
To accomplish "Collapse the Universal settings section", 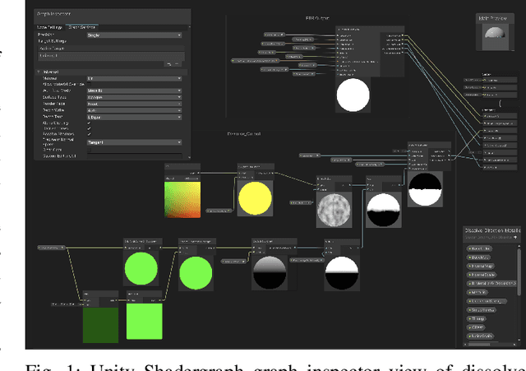I will point(39,72).
